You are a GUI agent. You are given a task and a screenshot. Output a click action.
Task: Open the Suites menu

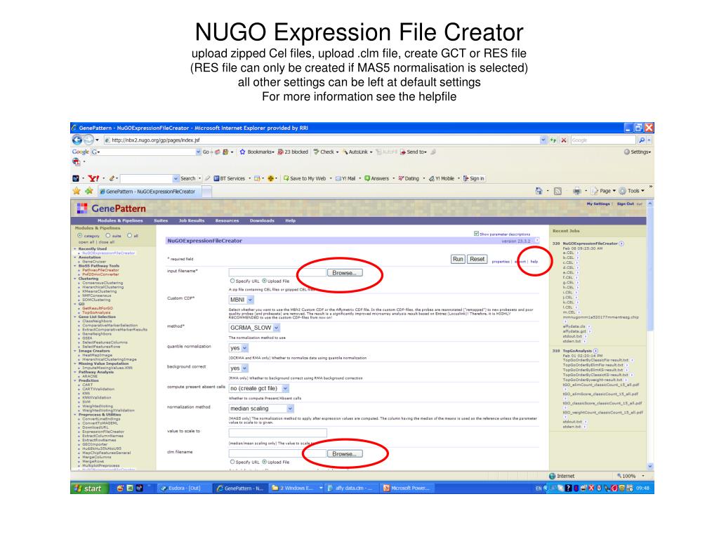(x=161, y=220)
